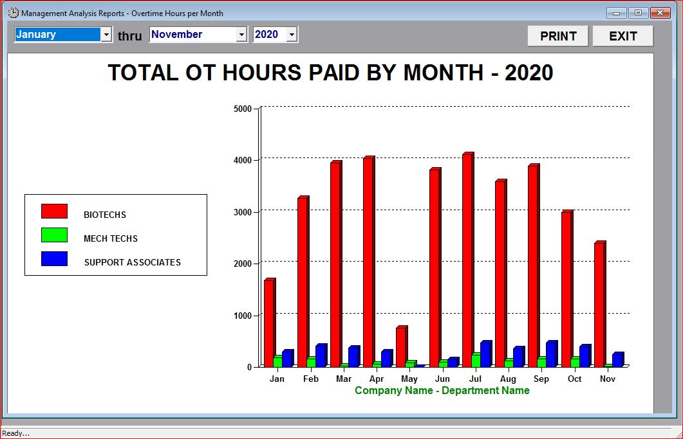Click the red Biotechs bar for Jul
Screen dimensions: 683x439
[x=467, y=260]
